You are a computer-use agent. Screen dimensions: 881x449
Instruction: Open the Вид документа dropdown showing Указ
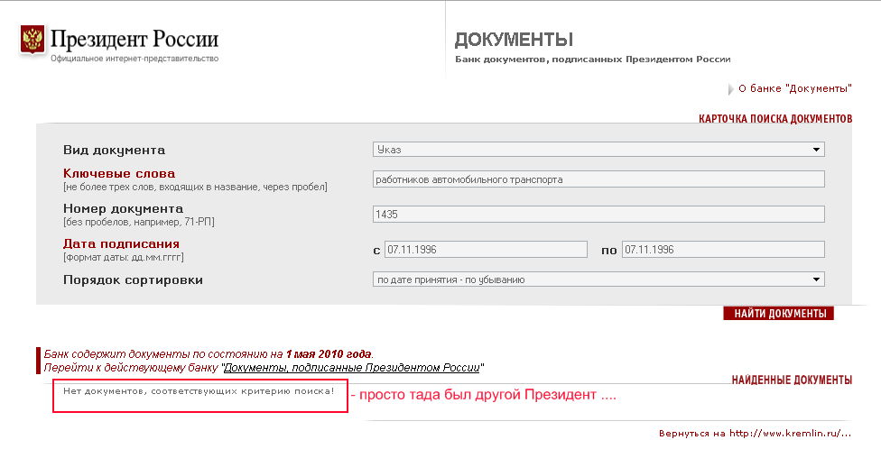(598, 150)
